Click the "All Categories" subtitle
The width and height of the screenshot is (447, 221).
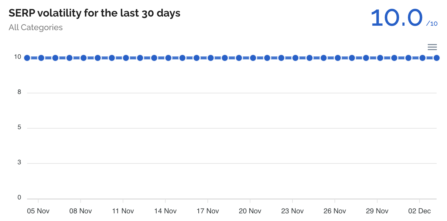[x=36, y=27]
